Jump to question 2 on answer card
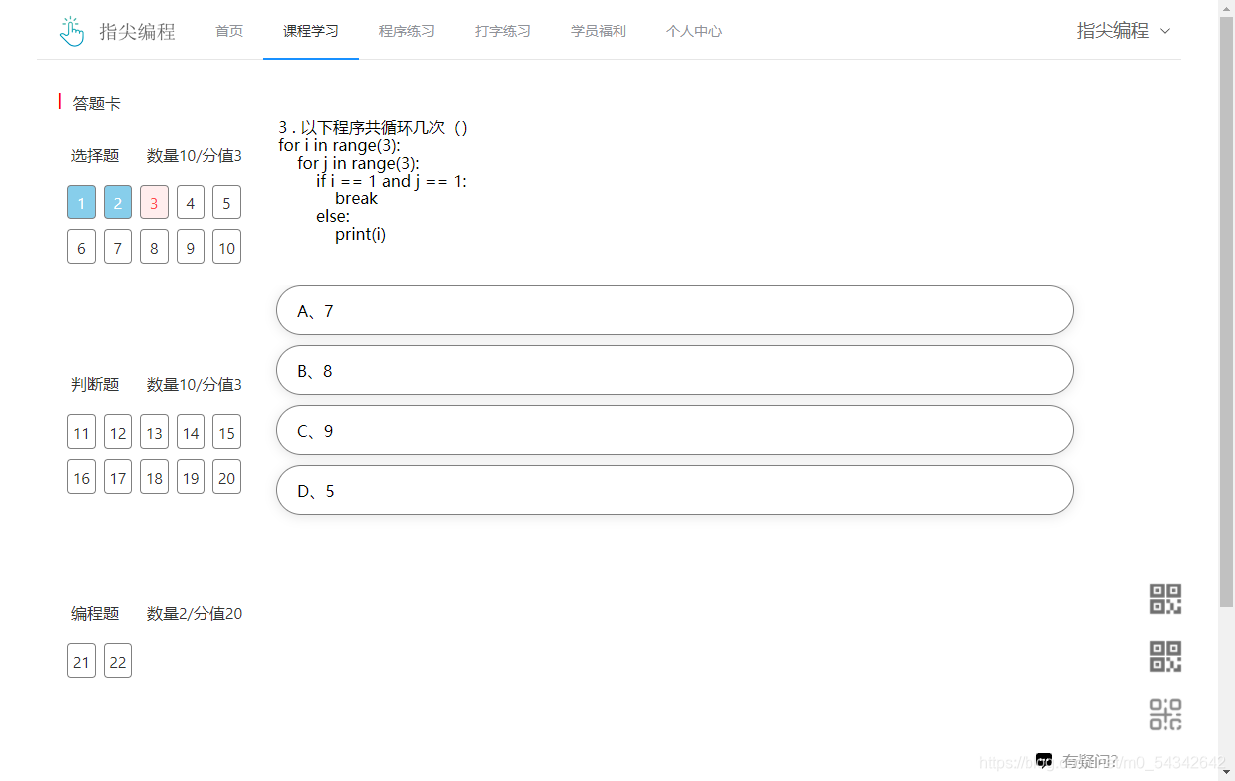 click(118, 202)
